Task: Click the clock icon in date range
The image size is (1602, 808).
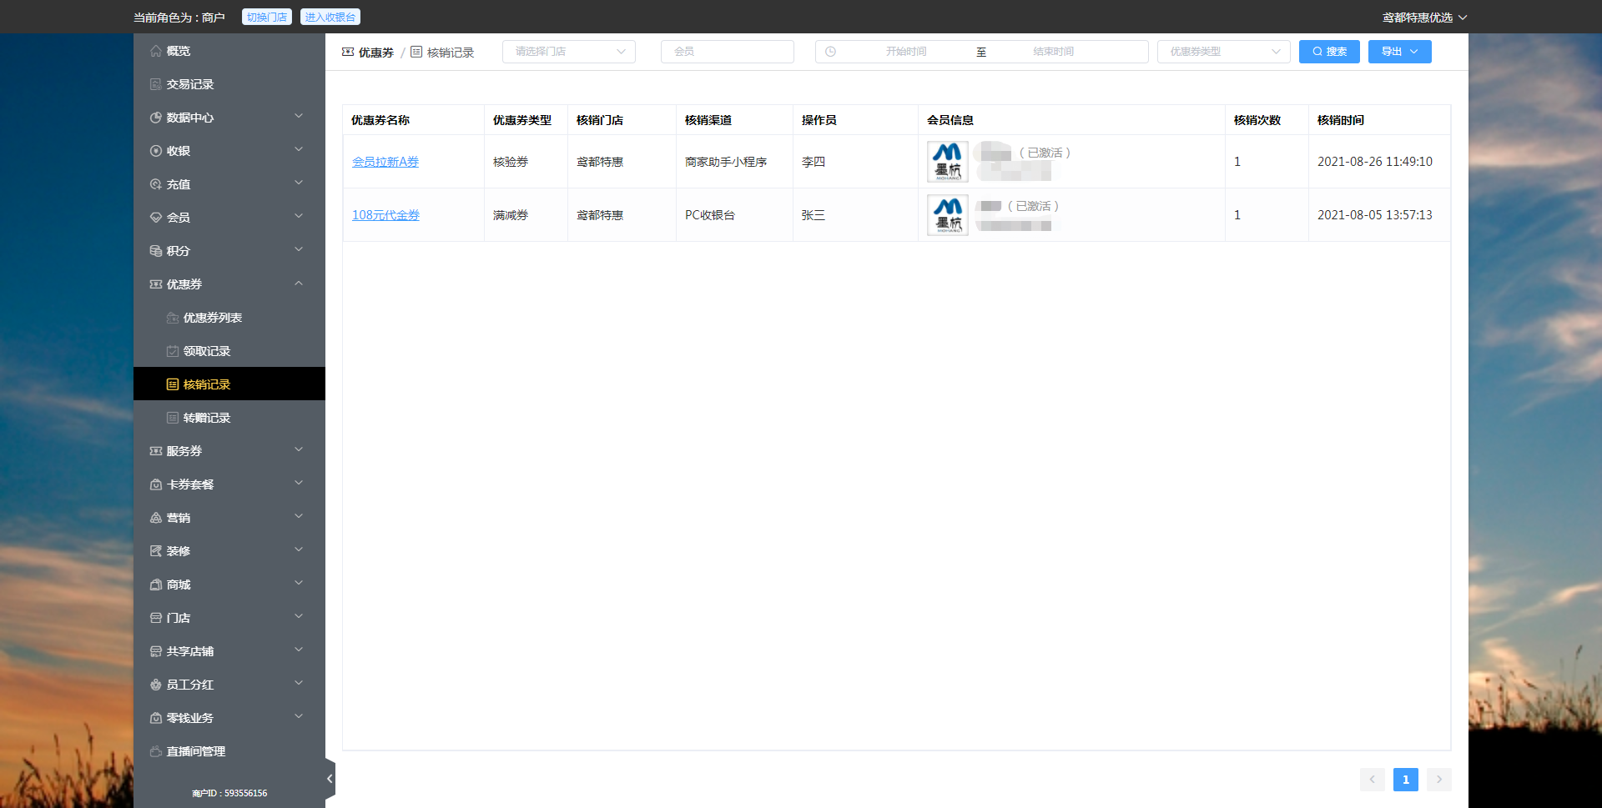Action: 830,52
